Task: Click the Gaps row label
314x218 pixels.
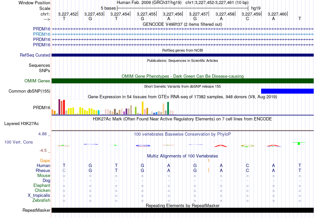Action: pyautogui.click(x=45, y=161)
